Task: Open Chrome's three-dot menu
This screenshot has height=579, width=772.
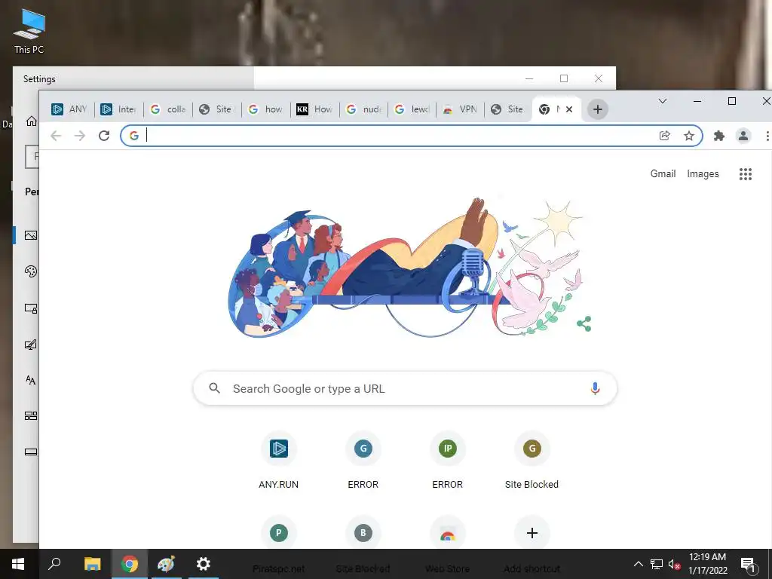Action: (767, 136)
